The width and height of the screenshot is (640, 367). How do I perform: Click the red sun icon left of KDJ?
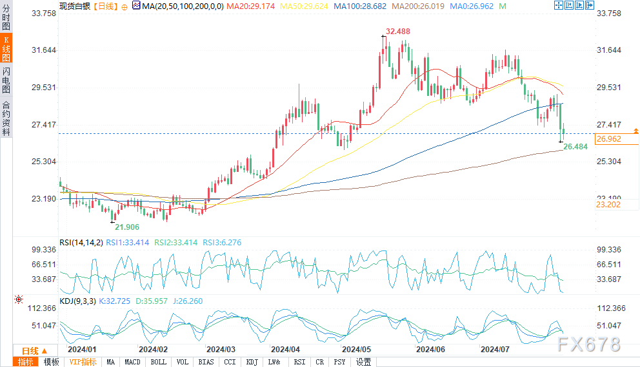(x=18, y=299)
